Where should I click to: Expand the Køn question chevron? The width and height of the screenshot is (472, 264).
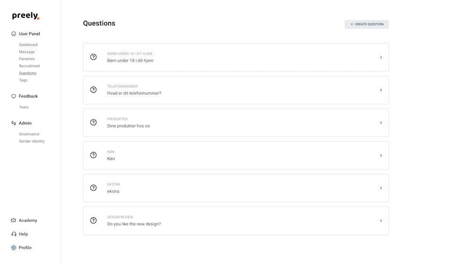pyautogui.click(x=381, y=155)
